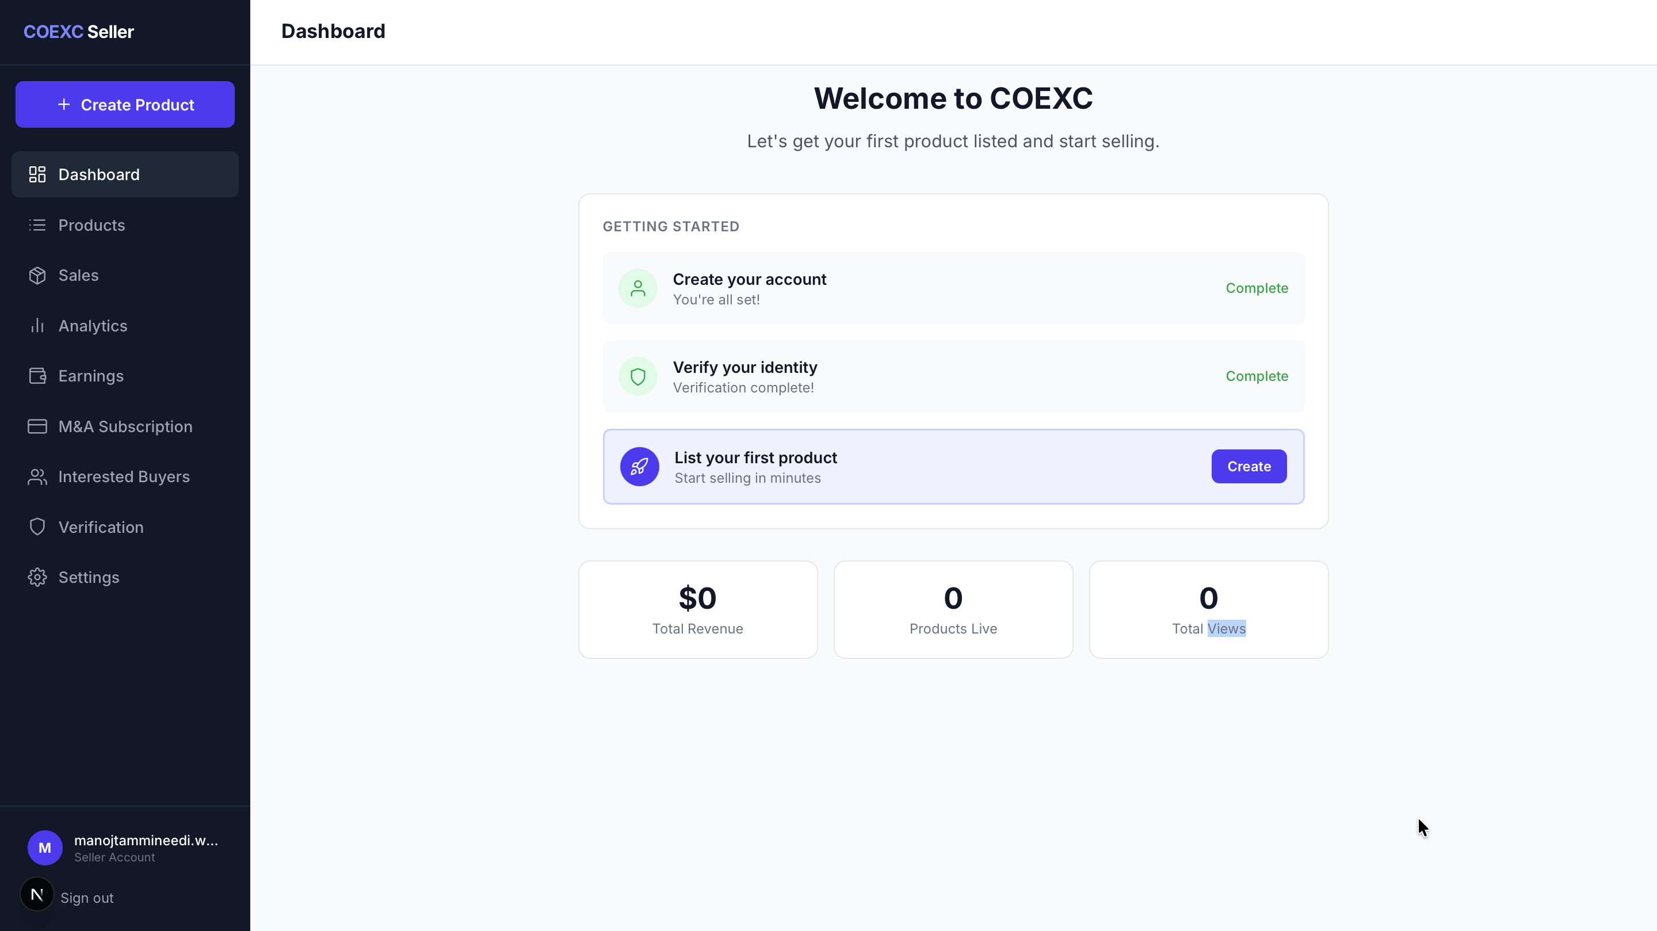The width and height of the screenshot is (1657, 931).
Task: Click the M&A Subscription card icon
Action: 37,426
